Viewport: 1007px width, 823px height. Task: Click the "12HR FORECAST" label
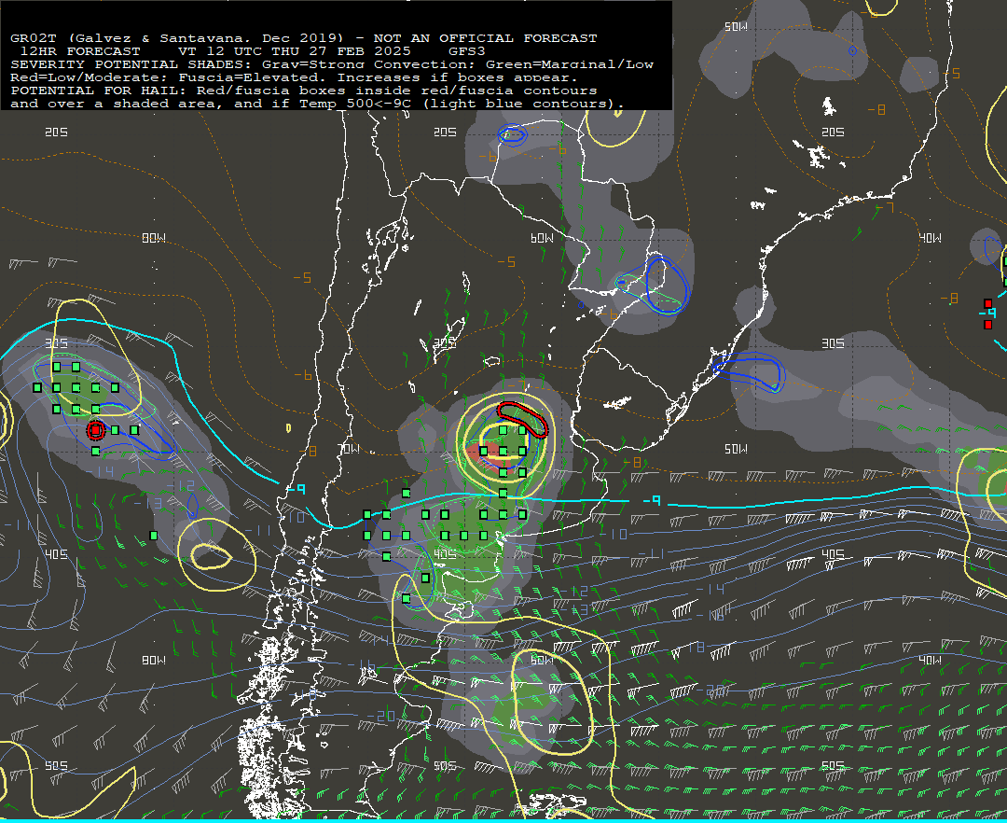(80, 51)
